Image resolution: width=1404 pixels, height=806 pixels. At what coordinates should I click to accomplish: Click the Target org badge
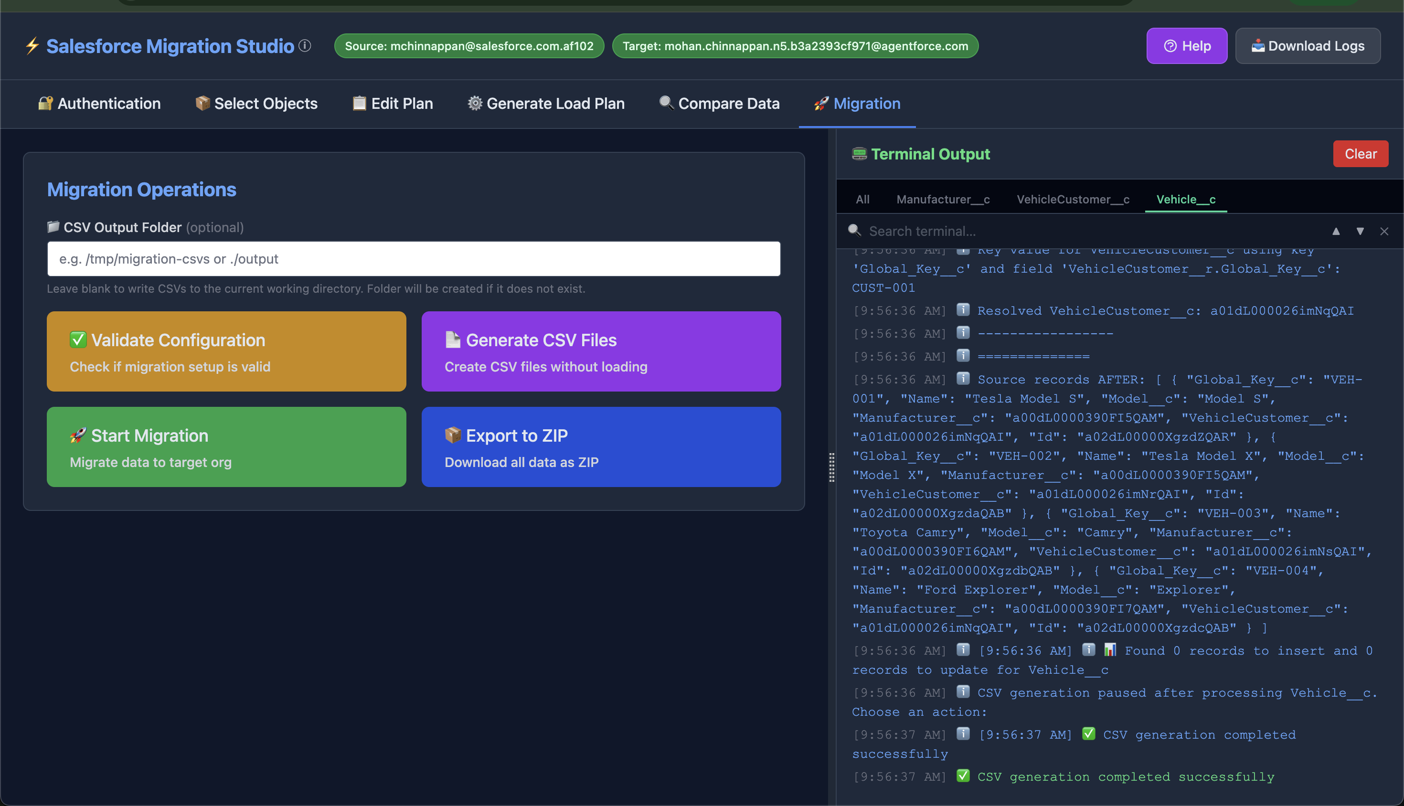pyautogui.click(x=795, y=46)
